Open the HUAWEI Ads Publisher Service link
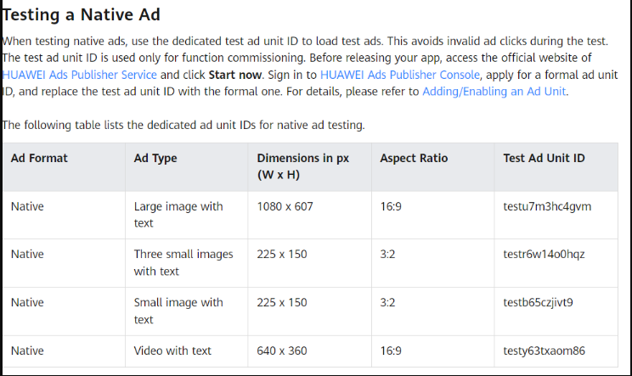The width and height of the screenshot is (632, 376). [x=78, y=75]
